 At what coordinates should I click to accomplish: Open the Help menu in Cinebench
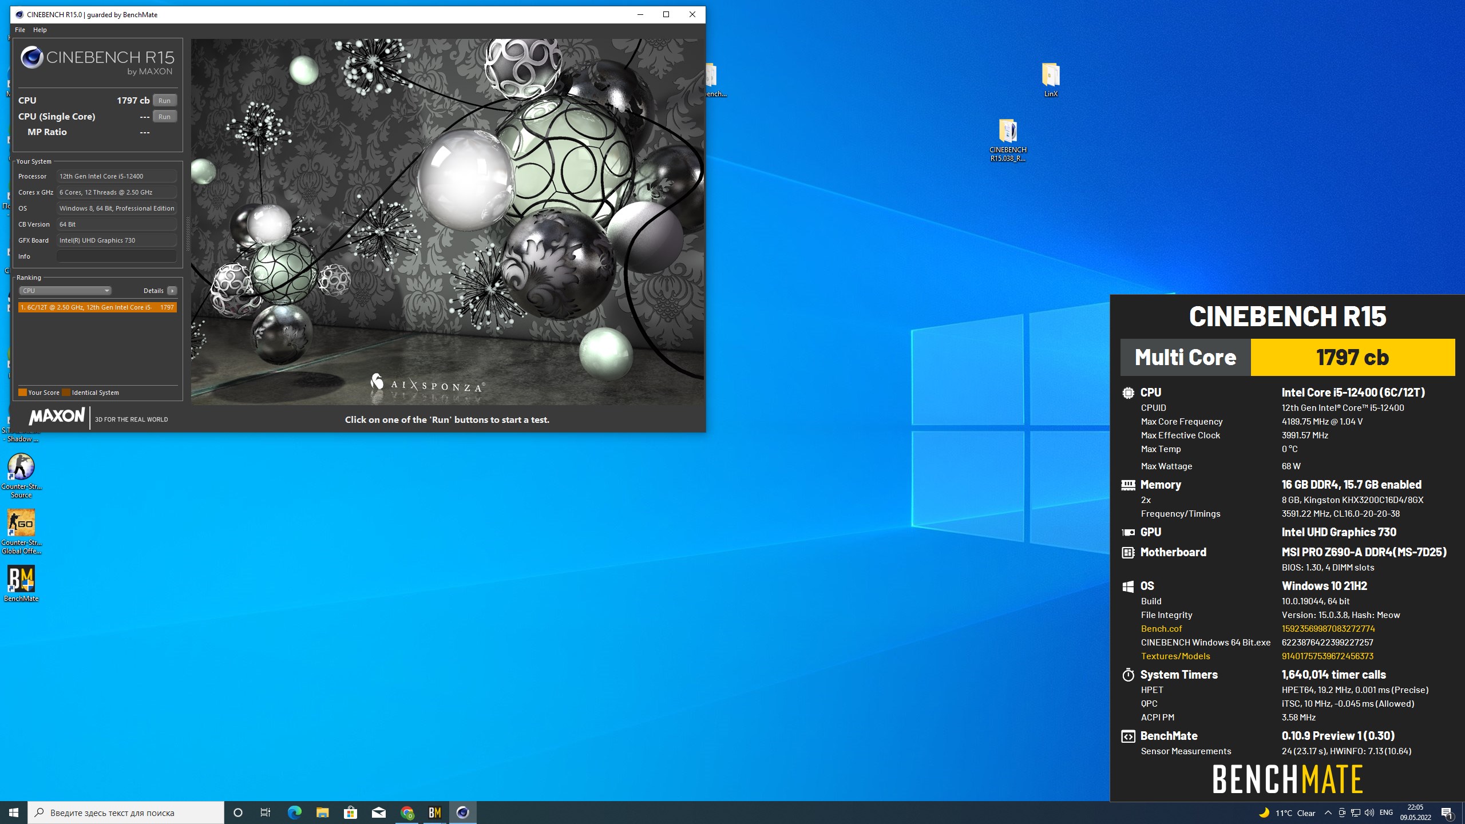click(x=40, y=30)
